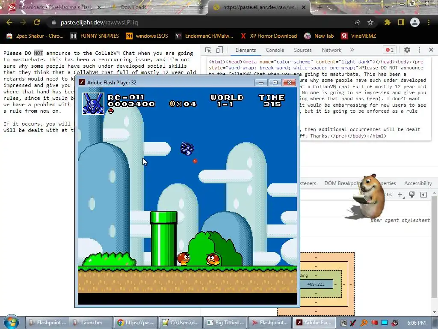Open Chrome's three-dot main menu
The width and height of the screenshot is (438, 329).
coord(429,22)
